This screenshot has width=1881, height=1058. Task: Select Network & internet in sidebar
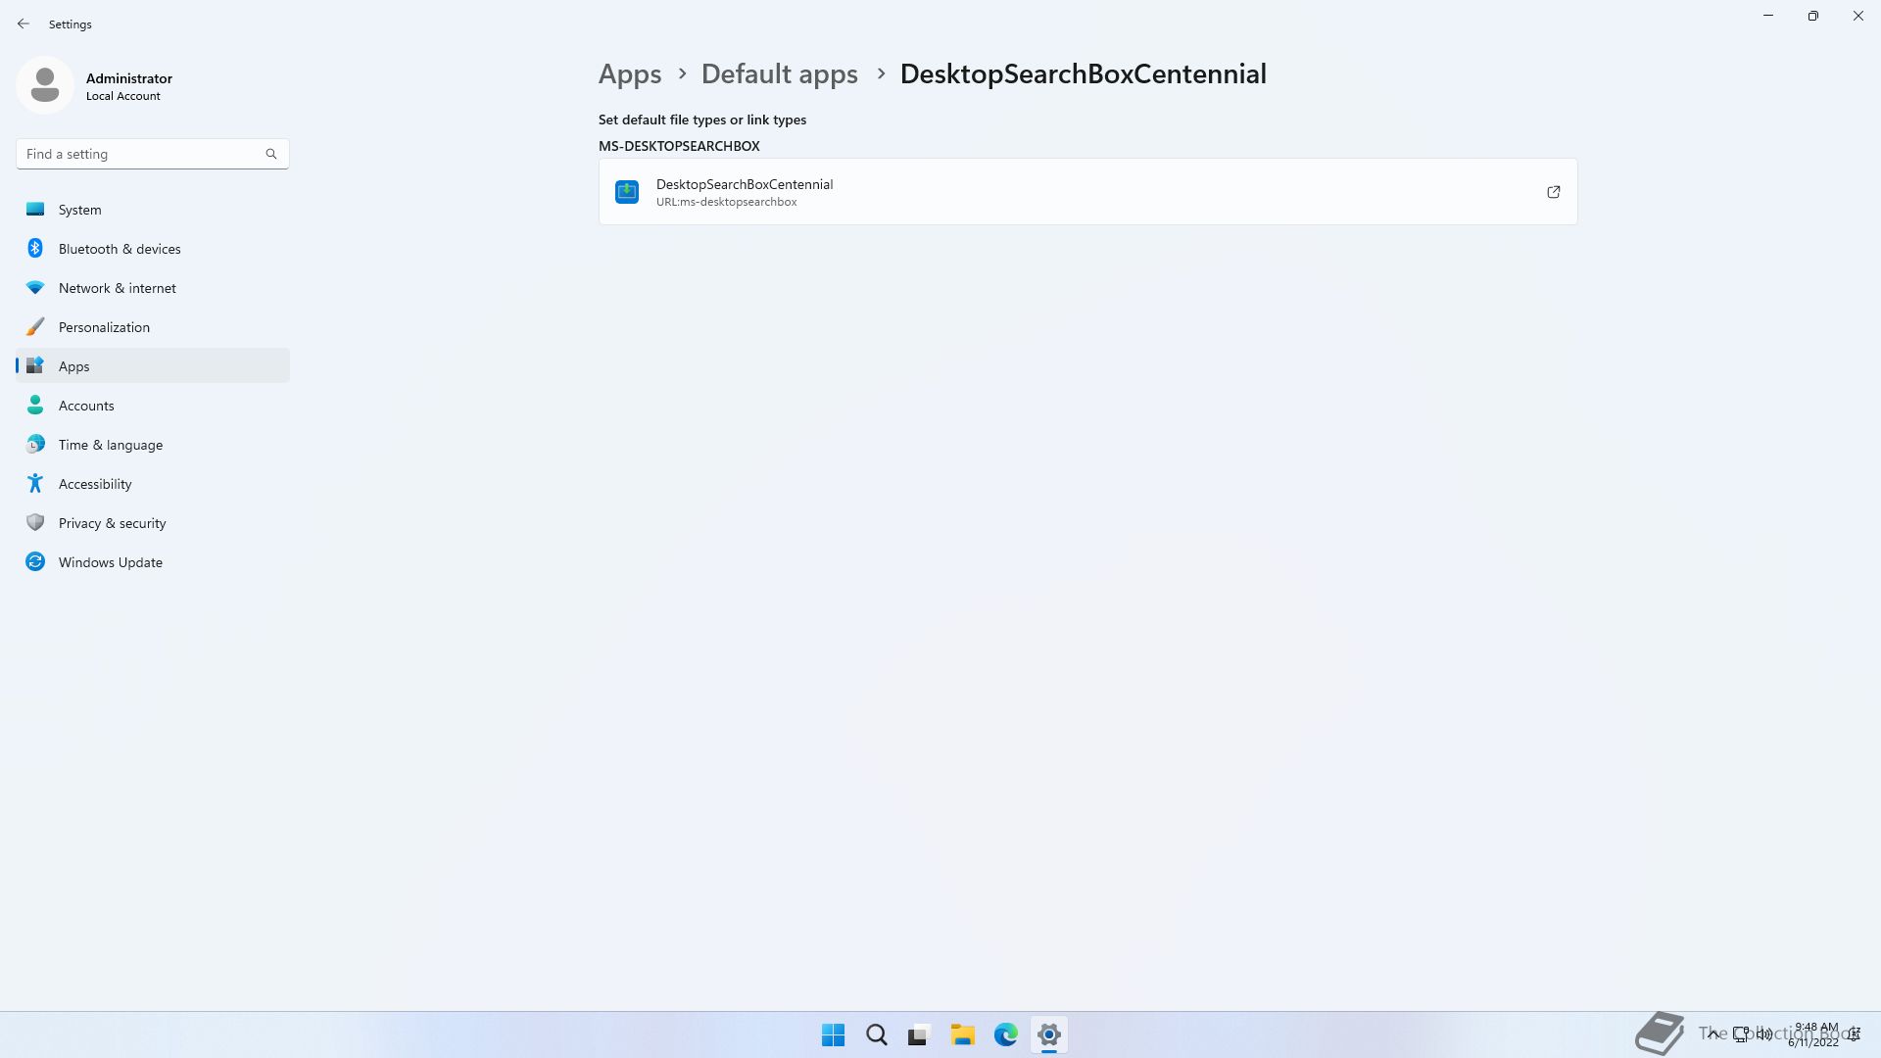tap(117, 288)
